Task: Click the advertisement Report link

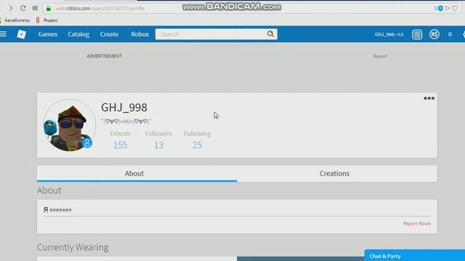Action: 380,57
